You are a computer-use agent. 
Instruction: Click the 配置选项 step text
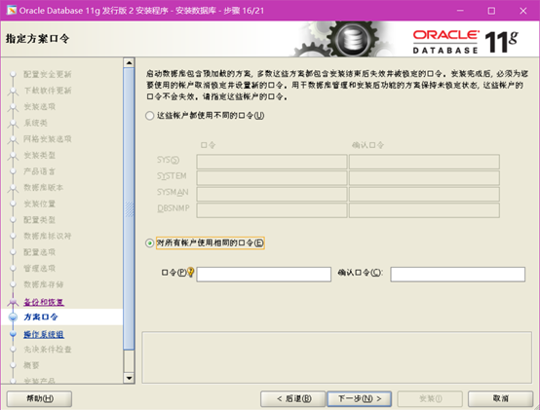39,252
